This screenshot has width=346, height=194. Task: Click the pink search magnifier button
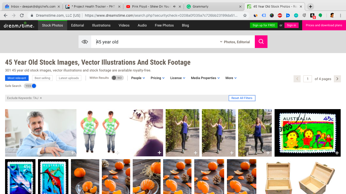point(261,42)
